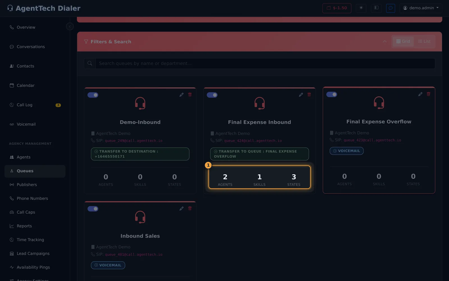
Task: Open Lead Campaigns in sidebar
Action: point(35,253)
